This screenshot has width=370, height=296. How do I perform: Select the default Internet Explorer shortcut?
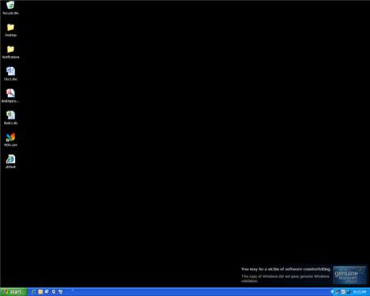click(10, 161)
